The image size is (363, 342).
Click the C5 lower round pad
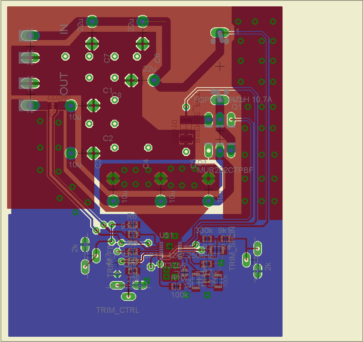[208, 201]
